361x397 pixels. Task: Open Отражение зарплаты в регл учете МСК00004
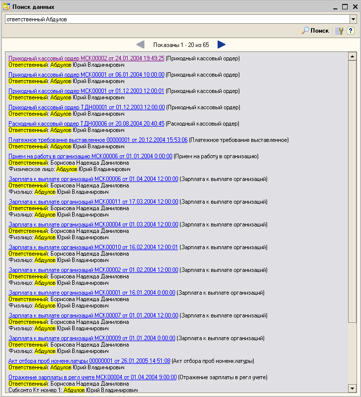92,377
